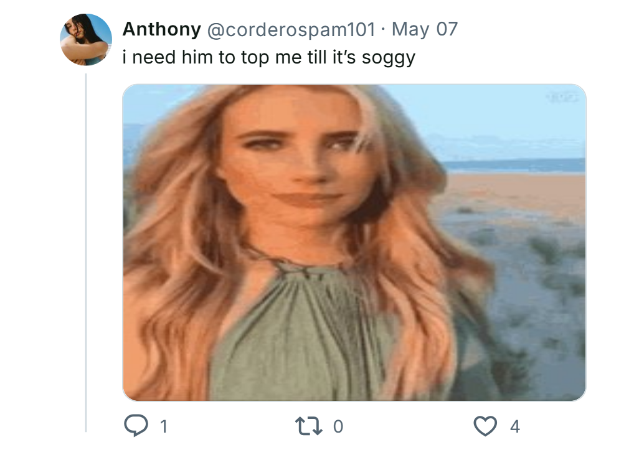The width and height of the screenshot is (644, 460).
Task: Click the word "need" in tweet text
Action: pos(154,57)
